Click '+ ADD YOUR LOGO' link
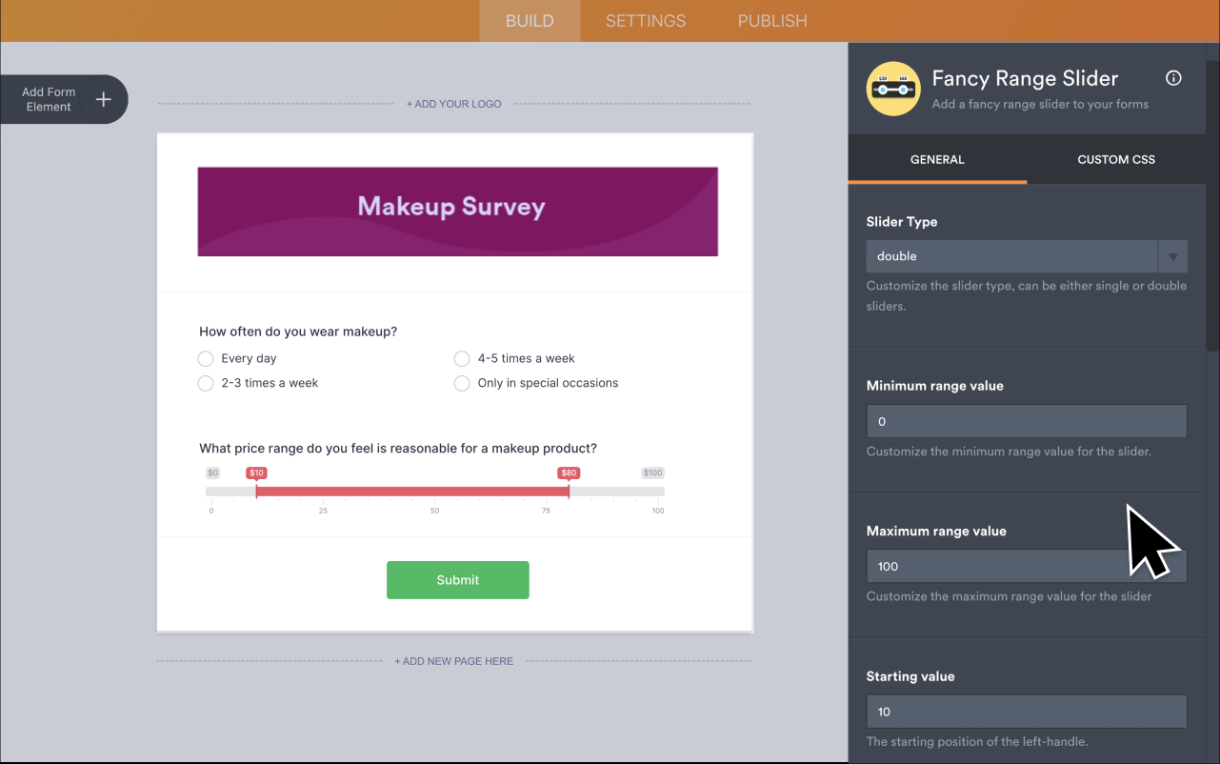Image resolution: width=1220 pixels, height=764 pixels. tap(453, 103)
